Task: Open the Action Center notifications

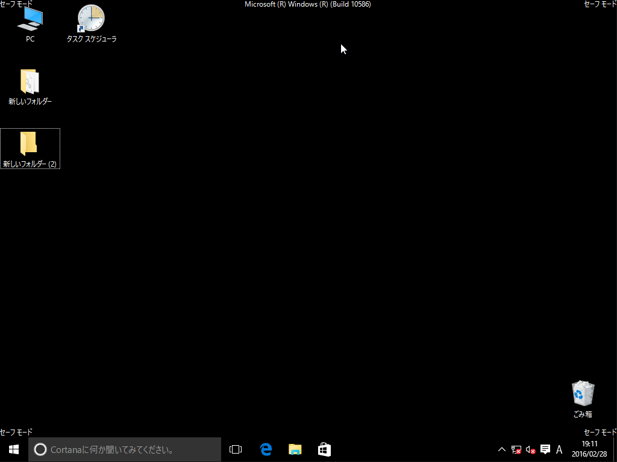Action: point(545,449)
